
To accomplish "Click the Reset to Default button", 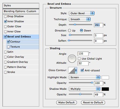I will point(93,103).
